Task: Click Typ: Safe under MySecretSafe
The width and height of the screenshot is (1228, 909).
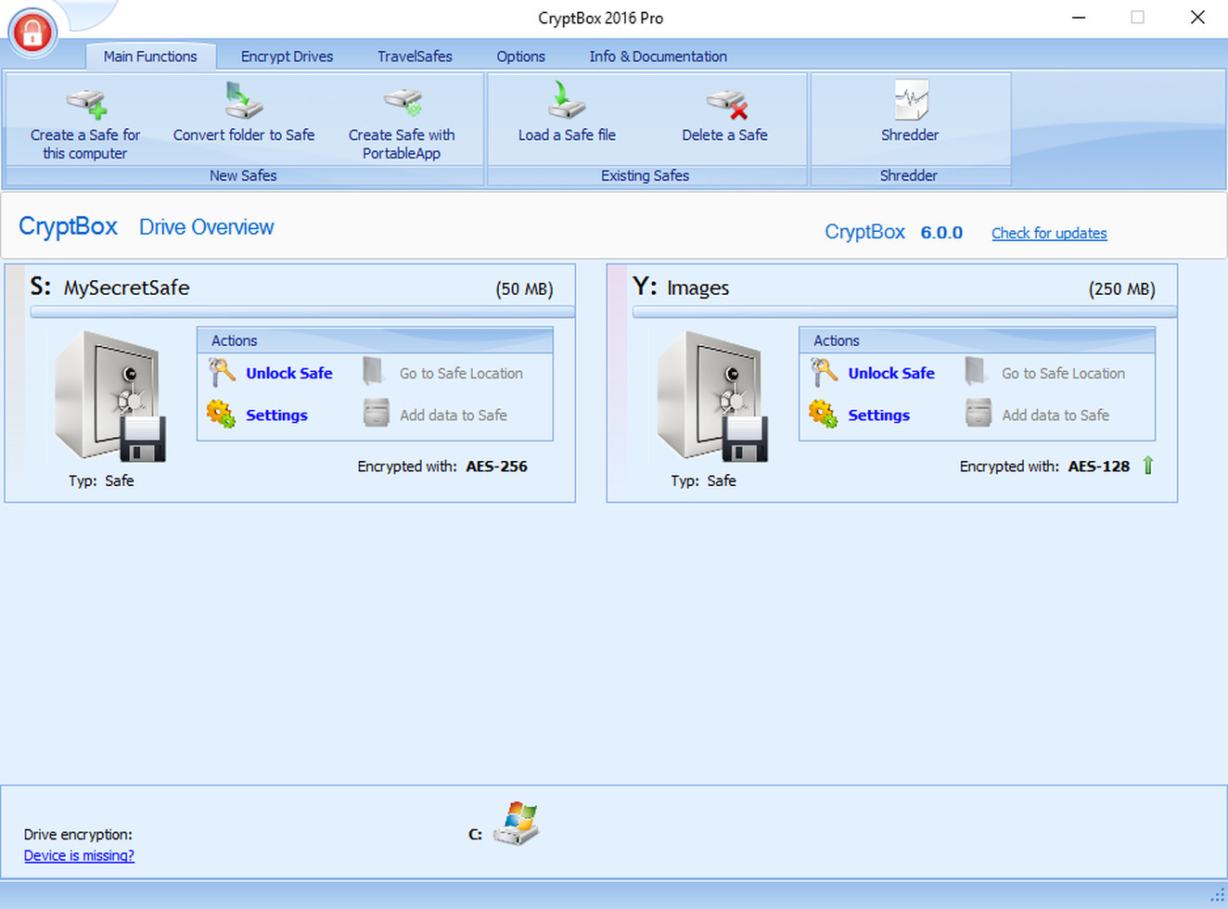Action: 101,480
